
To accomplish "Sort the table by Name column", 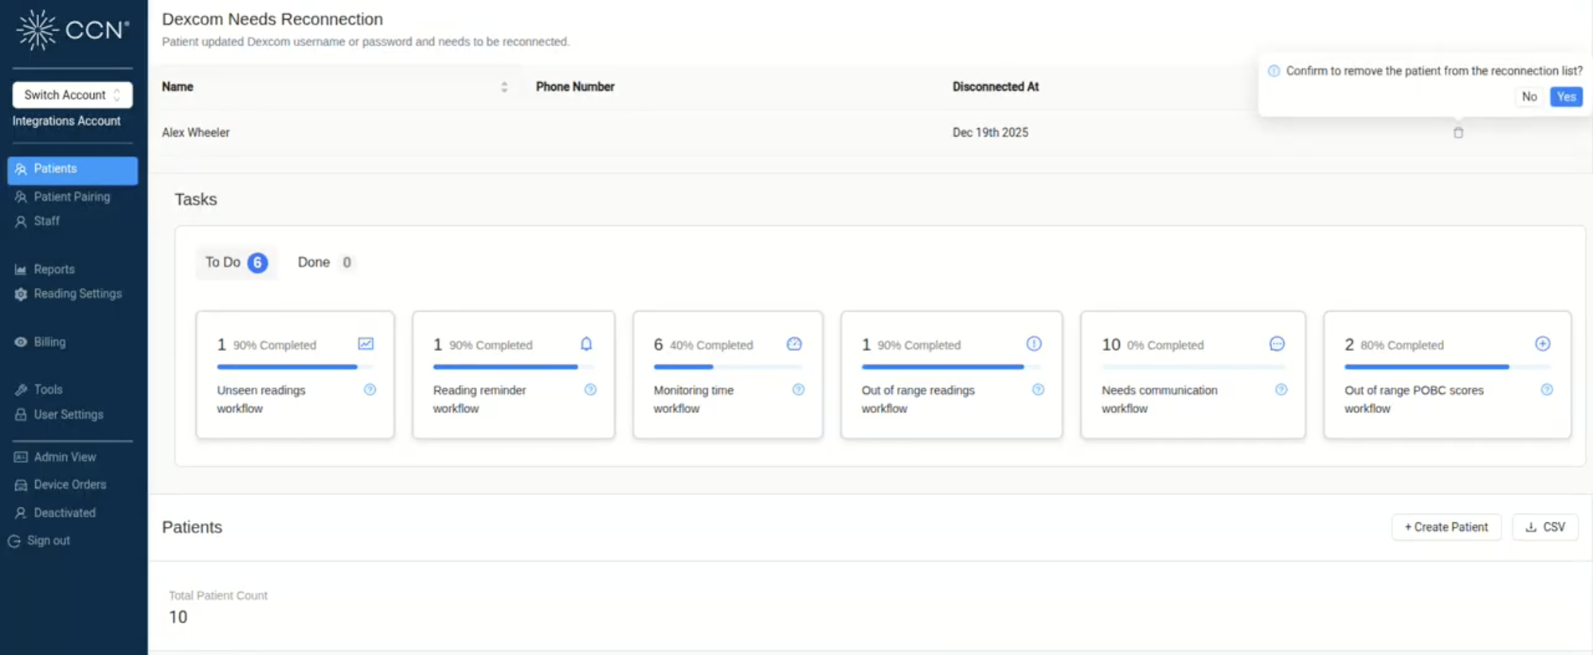I will click(503, 87).
